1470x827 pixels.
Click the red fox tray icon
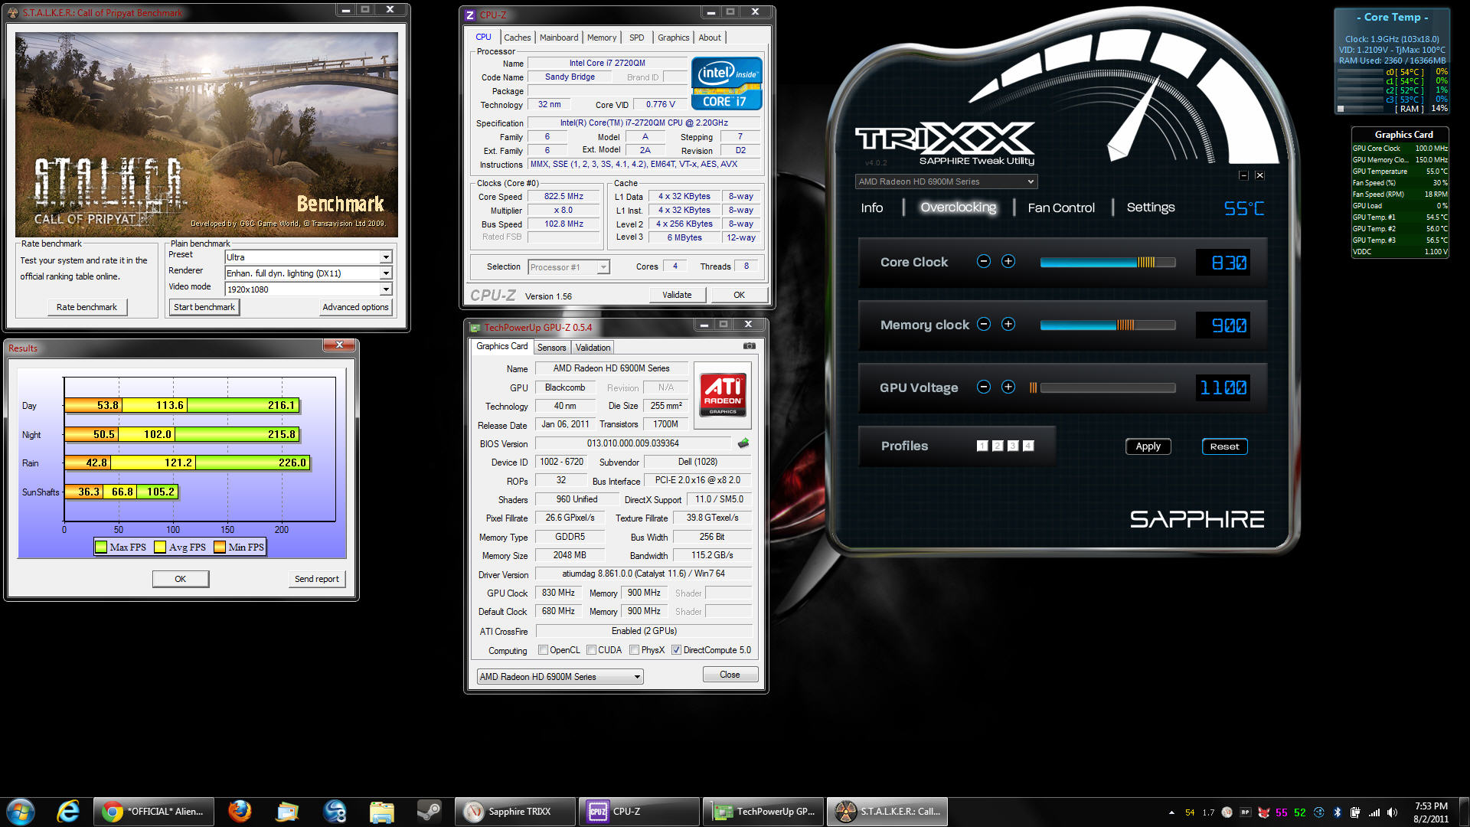point(1263,812)
